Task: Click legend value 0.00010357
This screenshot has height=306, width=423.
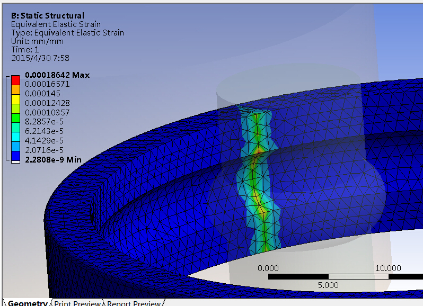Action: pos(47,112)
